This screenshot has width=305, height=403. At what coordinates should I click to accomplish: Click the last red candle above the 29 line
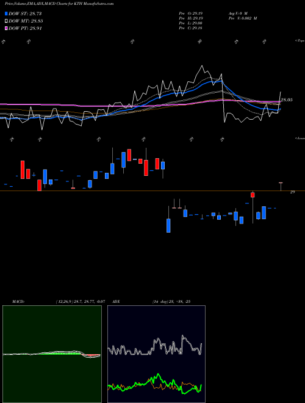click(x=281, y=183)
